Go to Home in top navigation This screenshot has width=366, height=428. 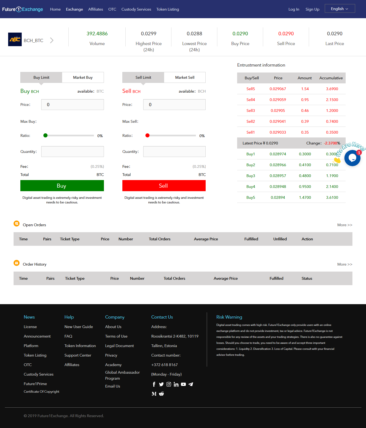point(55,9)
